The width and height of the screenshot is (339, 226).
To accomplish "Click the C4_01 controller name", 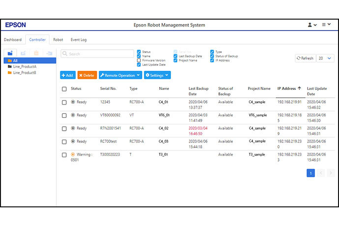I will click(163, 102).
